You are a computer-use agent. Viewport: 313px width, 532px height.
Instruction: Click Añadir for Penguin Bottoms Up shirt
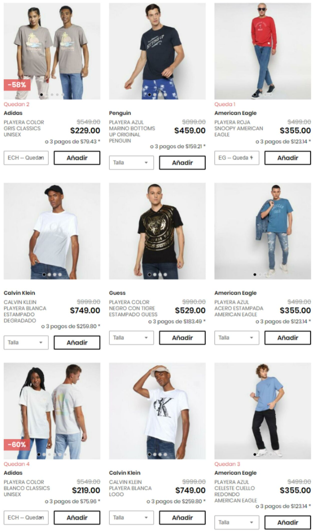coord(182,162)
